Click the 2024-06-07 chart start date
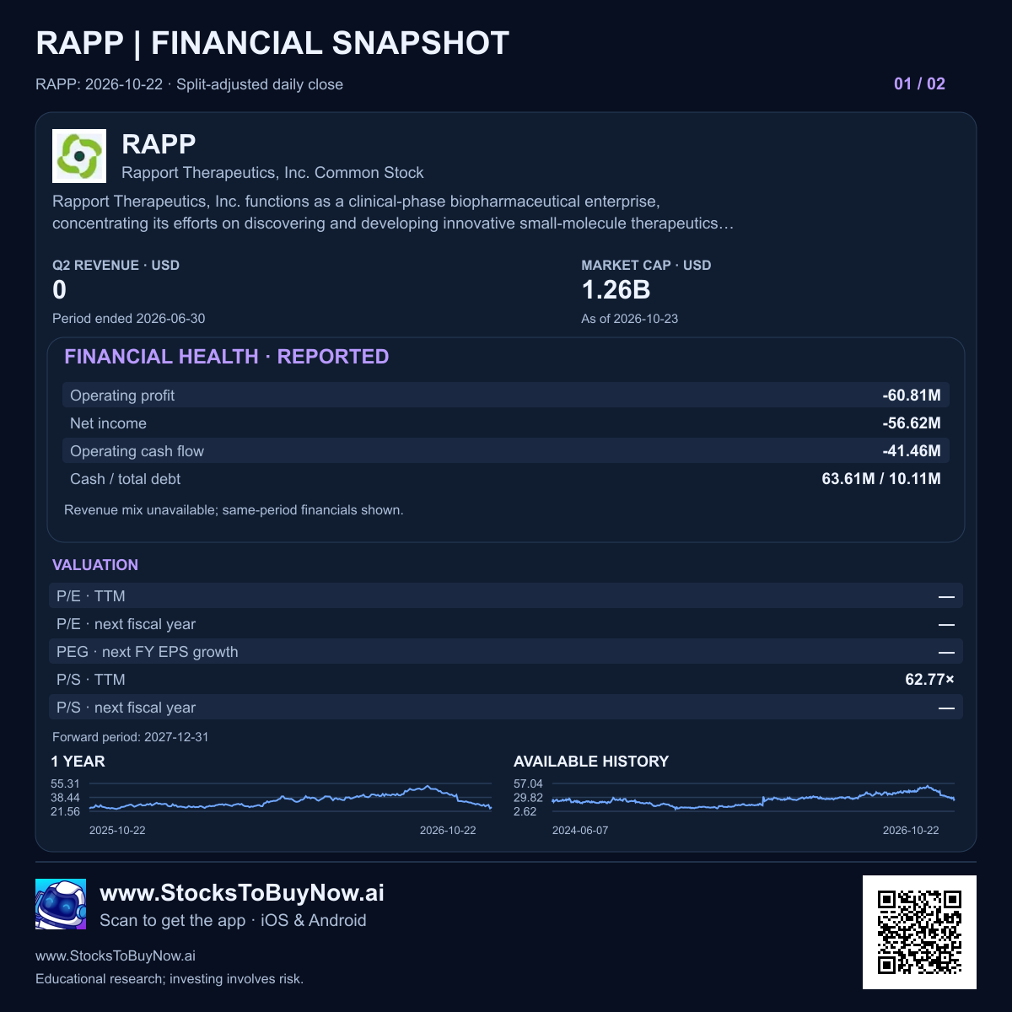1012x1012 pixels. [x=580, y=831]
